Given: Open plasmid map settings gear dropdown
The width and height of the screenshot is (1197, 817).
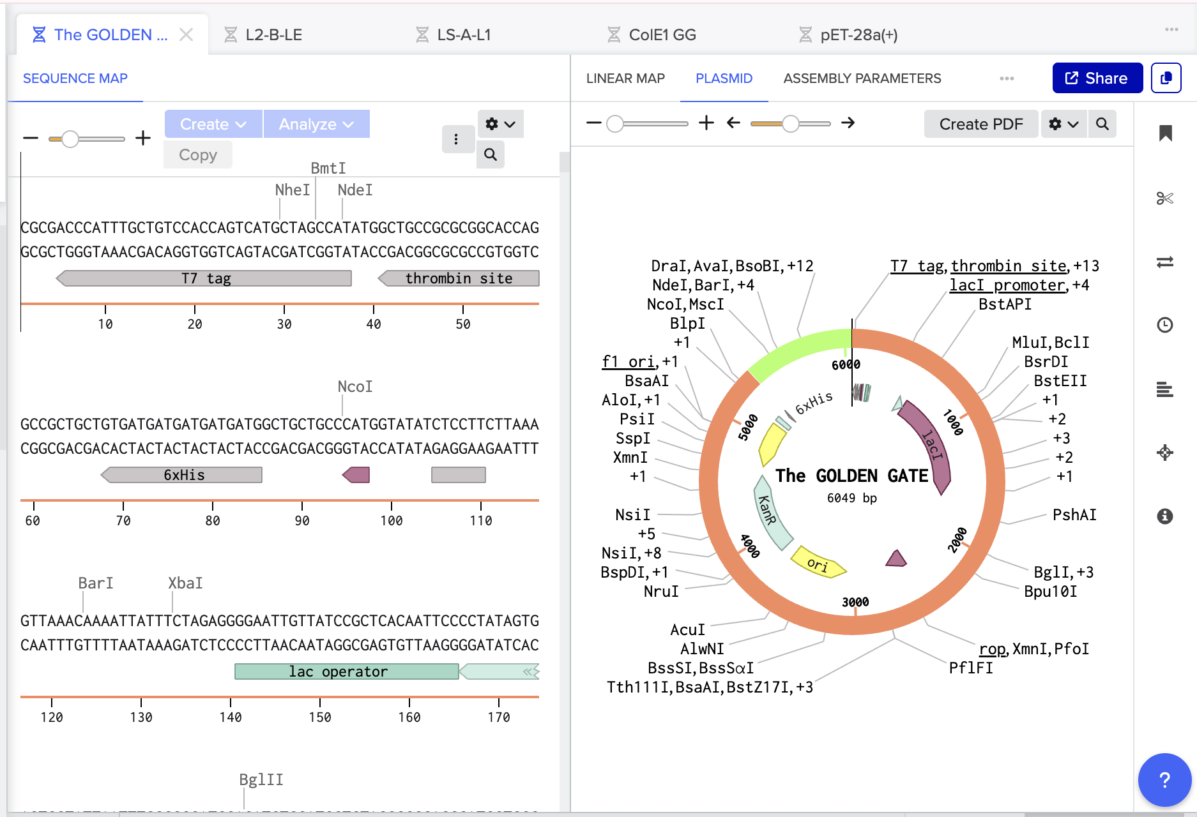Looking at the screenshot, I should pos(1064,124).
